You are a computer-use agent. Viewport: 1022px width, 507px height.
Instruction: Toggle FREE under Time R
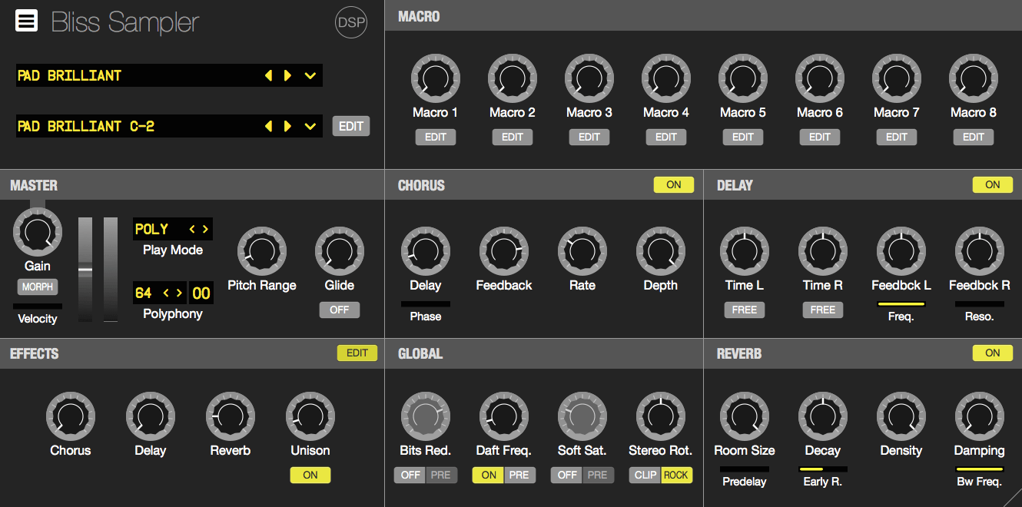tap(823, 310)
